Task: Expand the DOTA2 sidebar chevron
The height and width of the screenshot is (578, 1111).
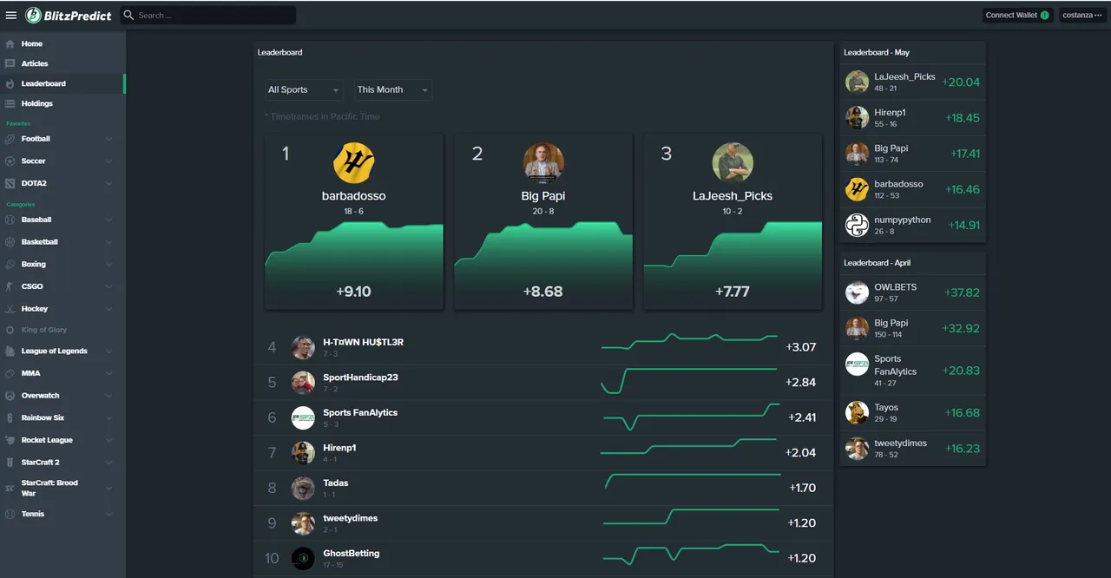Action: [x=108, y=183]
